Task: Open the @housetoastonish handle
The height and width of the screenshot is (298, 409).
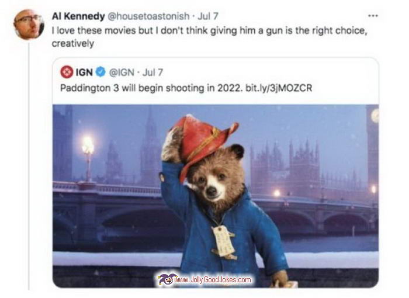Action: coord(148,16)
